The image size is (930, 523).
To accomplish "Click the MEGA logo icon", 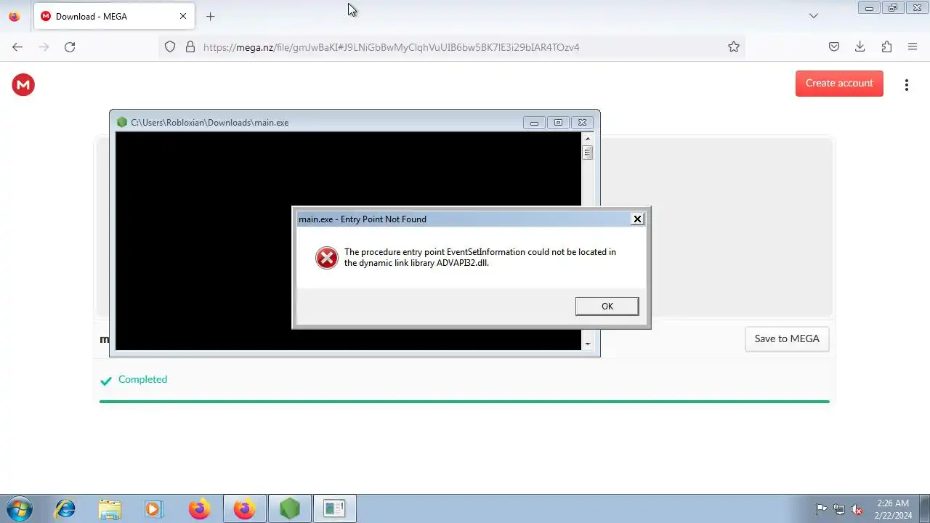I will tap(23, 85).
